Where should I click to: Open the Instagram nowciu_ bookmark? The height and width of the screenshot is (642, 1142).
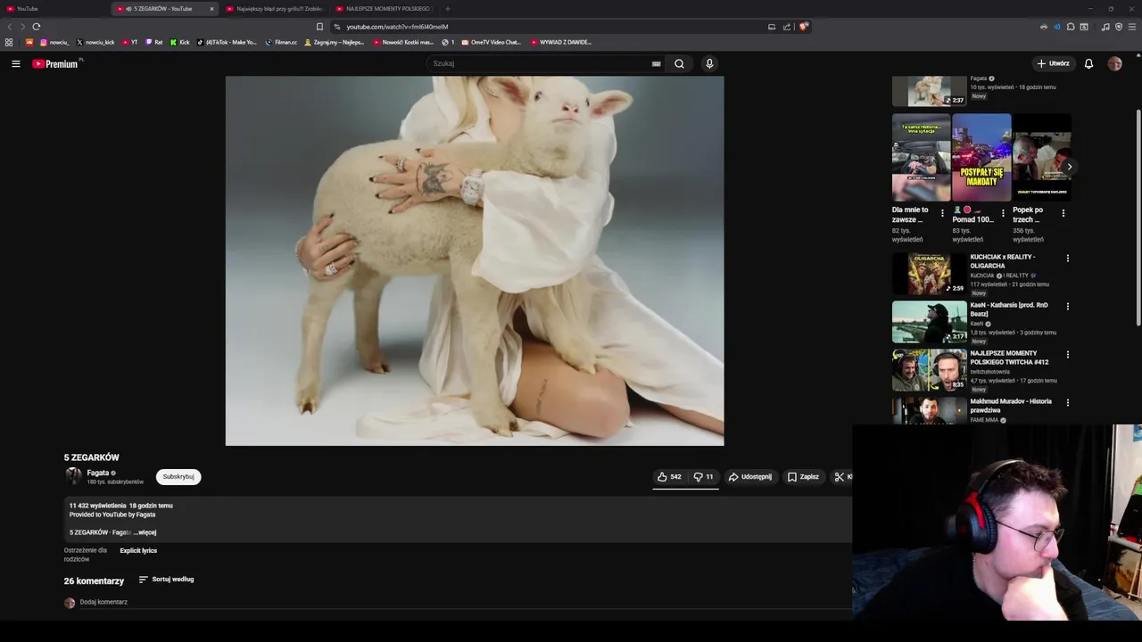pos(54,42)
